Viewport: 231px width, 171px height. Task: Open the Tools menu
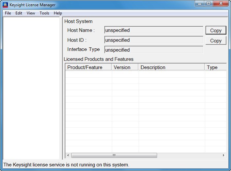[44, 13]
